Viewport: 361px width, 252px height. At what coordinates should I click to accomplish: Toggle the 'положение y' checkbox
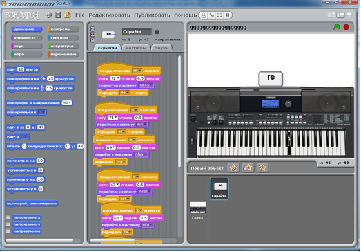pos(8,224)
